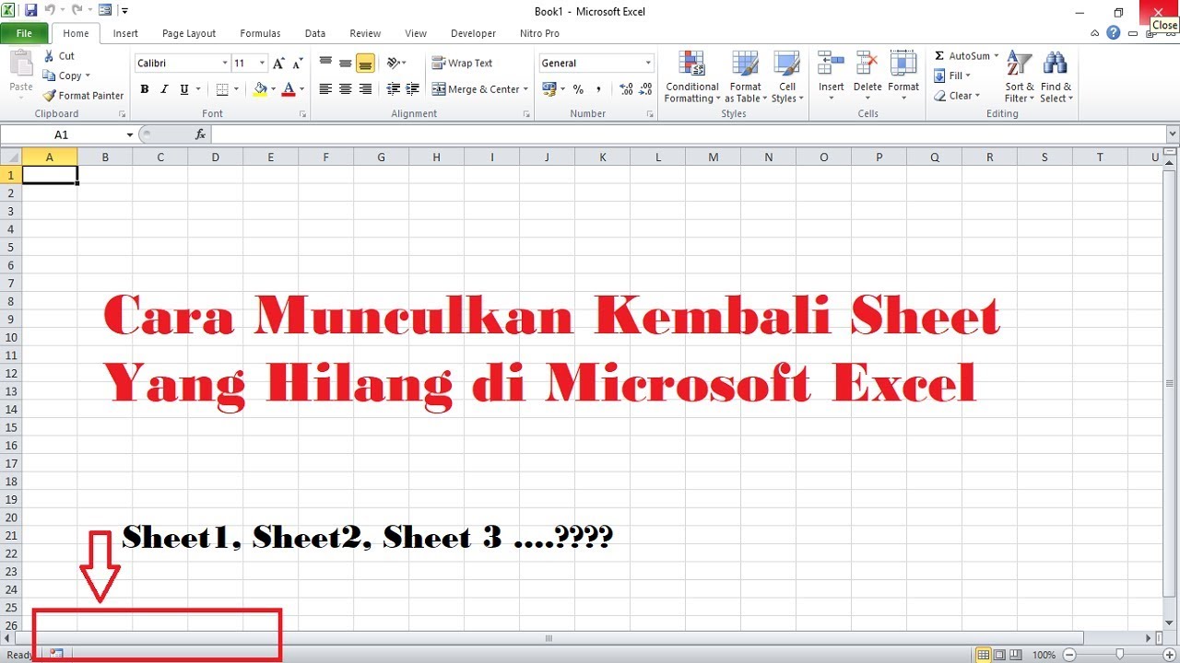Click the formula bar input area
1180x663 pixels.
(688, 134)
